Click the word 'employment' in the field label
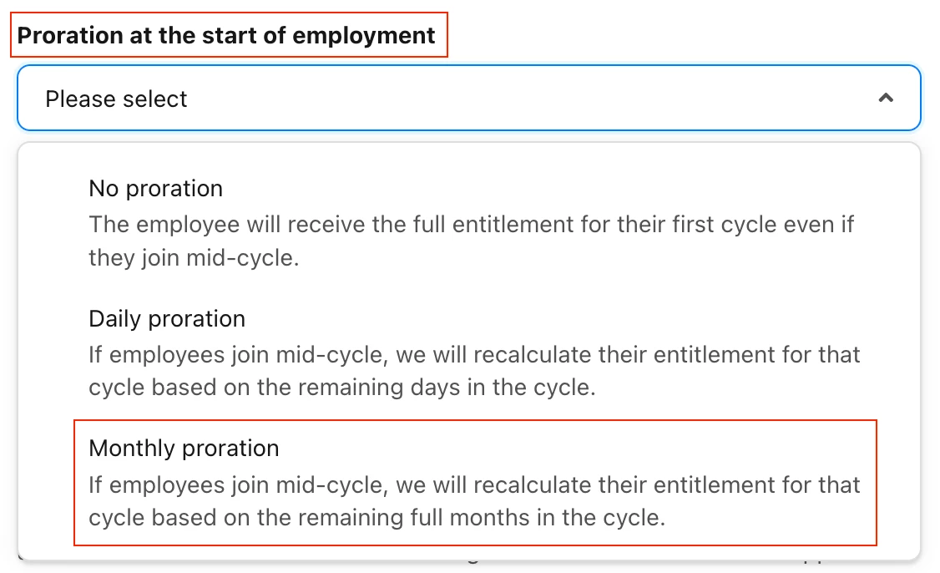The height and width of the screenshot is (573, 940). click(364, 35)
